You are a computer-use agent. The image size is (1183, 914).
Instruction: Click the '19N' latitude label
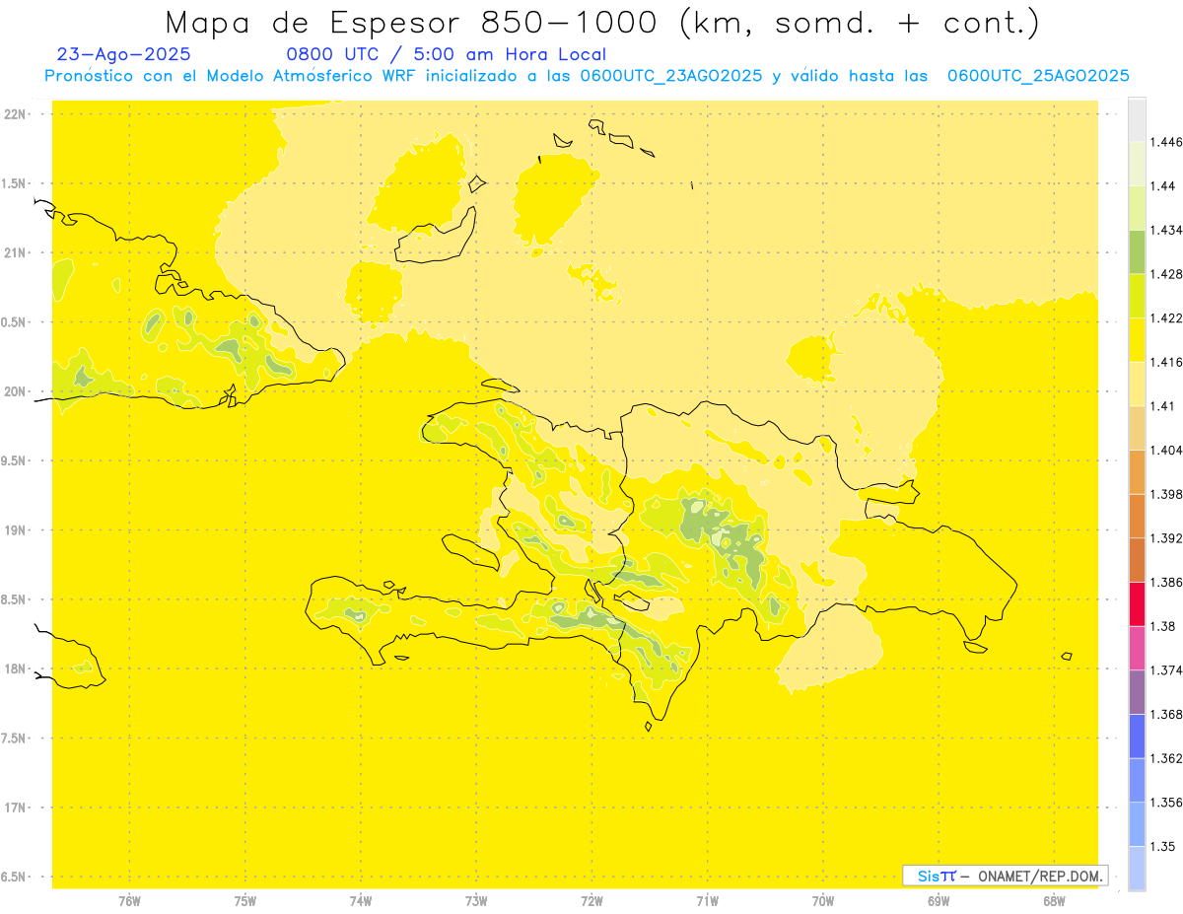pos(15,530)
